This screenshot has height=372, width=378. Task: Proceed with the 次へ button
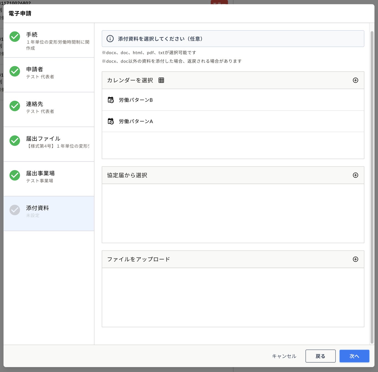pos(354,356)
